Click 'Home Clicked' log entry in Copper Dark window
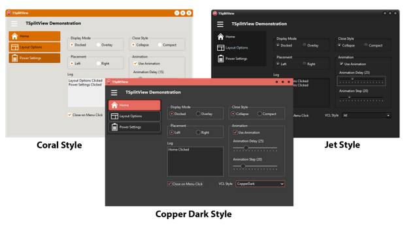413x238 pixels. tap(178, 149)
